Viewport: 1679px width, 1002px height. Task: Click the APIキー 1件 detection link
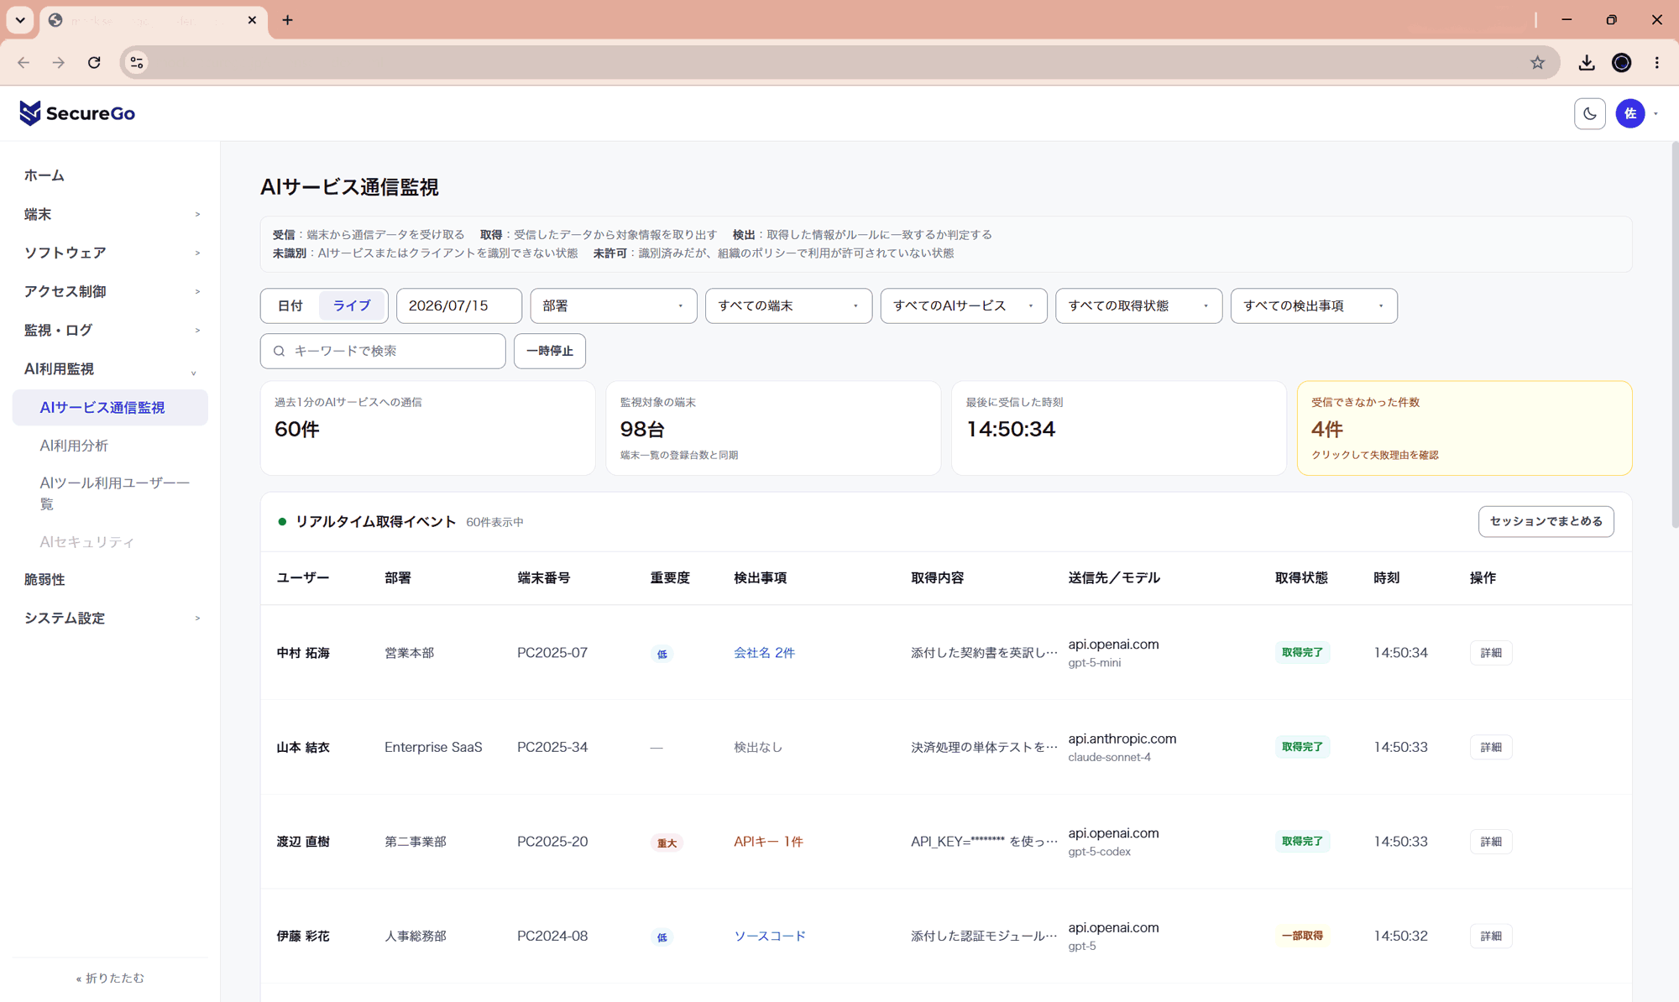tap(768, 842)
